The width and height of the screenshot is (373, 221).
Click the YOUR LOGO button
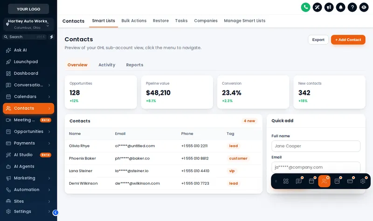(28, 9)
